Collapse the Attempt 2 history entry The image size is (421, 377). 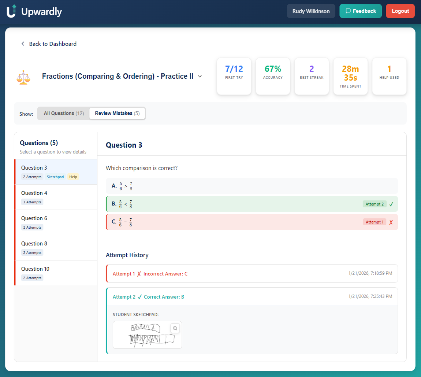point(252,297)
